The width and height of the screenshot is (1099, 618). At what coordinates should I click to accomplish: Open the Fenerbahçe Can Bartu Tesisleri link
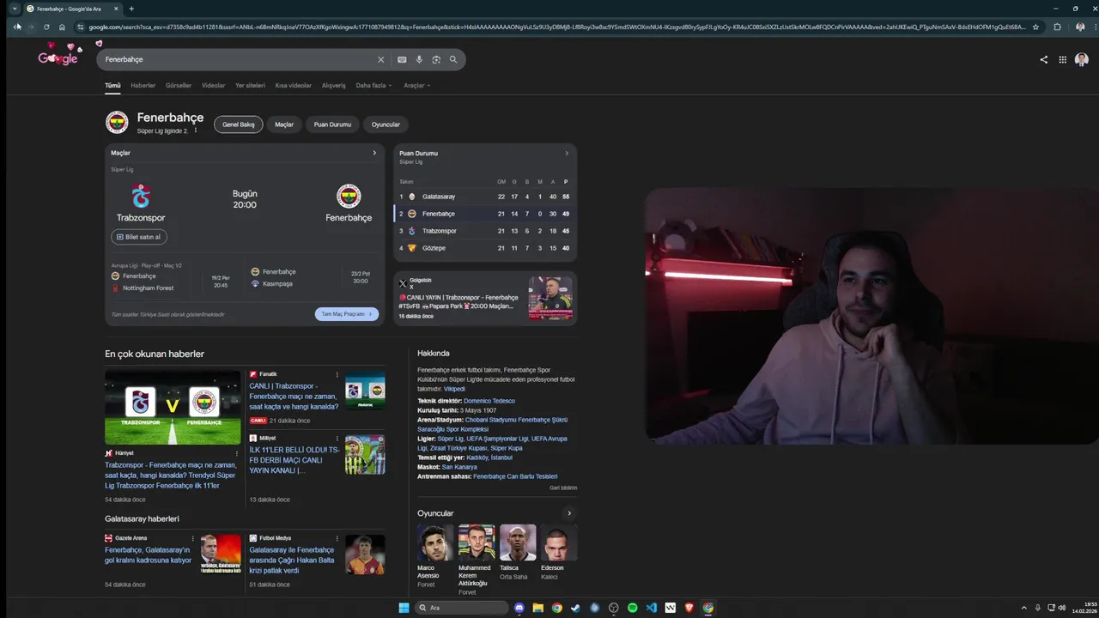point(515,476)
